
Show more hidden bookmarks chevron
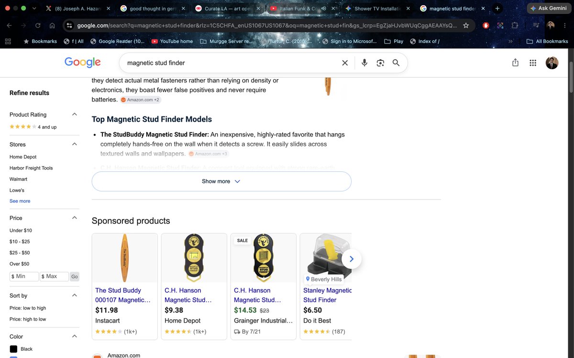[x=510, y=42]
